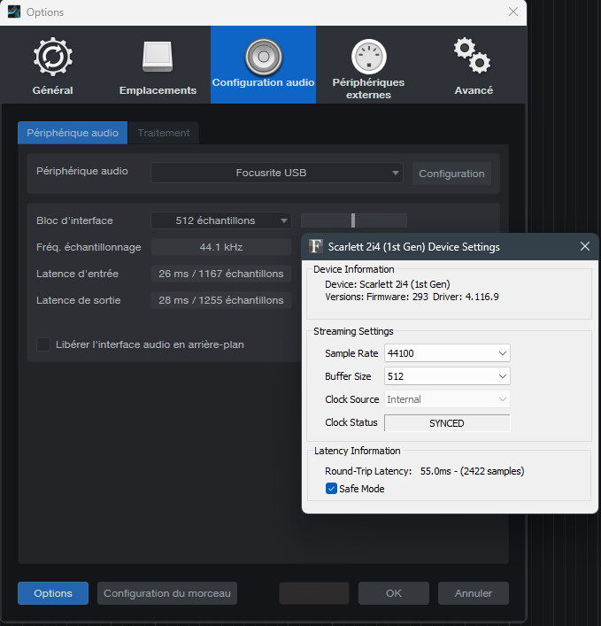Viewport: 601px width, 626px height.
Task: Enable Libérer l'interface audio en arrière-plan
Action: [43, 344]
